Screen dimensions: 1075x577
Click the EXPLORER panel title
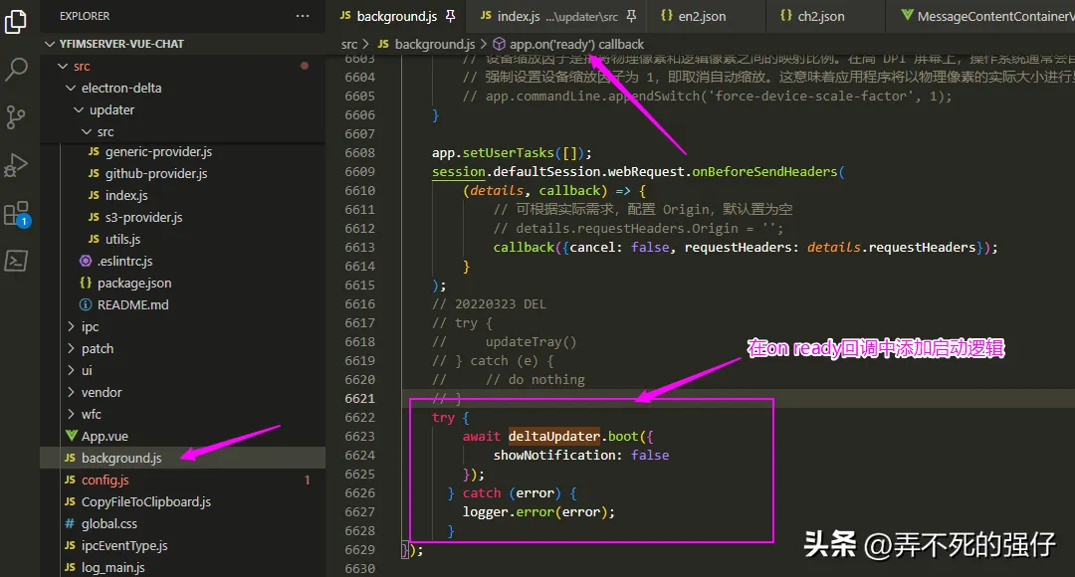[85, 16]
